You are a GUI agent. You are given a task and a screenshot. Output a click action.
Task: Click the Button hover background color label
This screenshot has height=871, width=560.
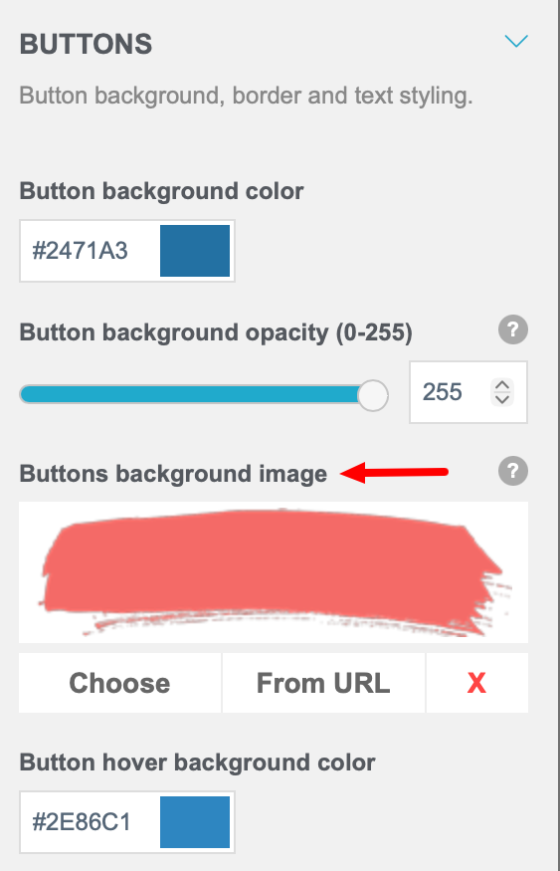click(198, 762)
